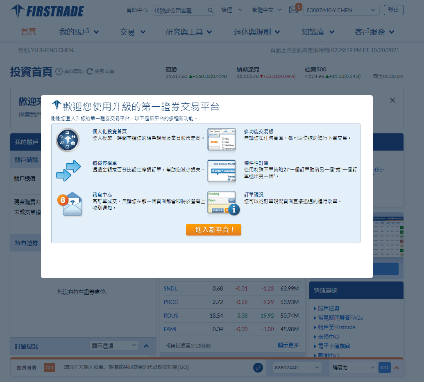Click the FAMI ticker link
This screenshot has height=382, width=424.
coord(170,329)
